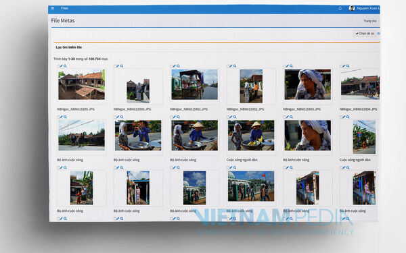
Task: Open the NBNgoc_NBN015899.JPG rooftops thumbnail
Action: click(x=82, y=84)
